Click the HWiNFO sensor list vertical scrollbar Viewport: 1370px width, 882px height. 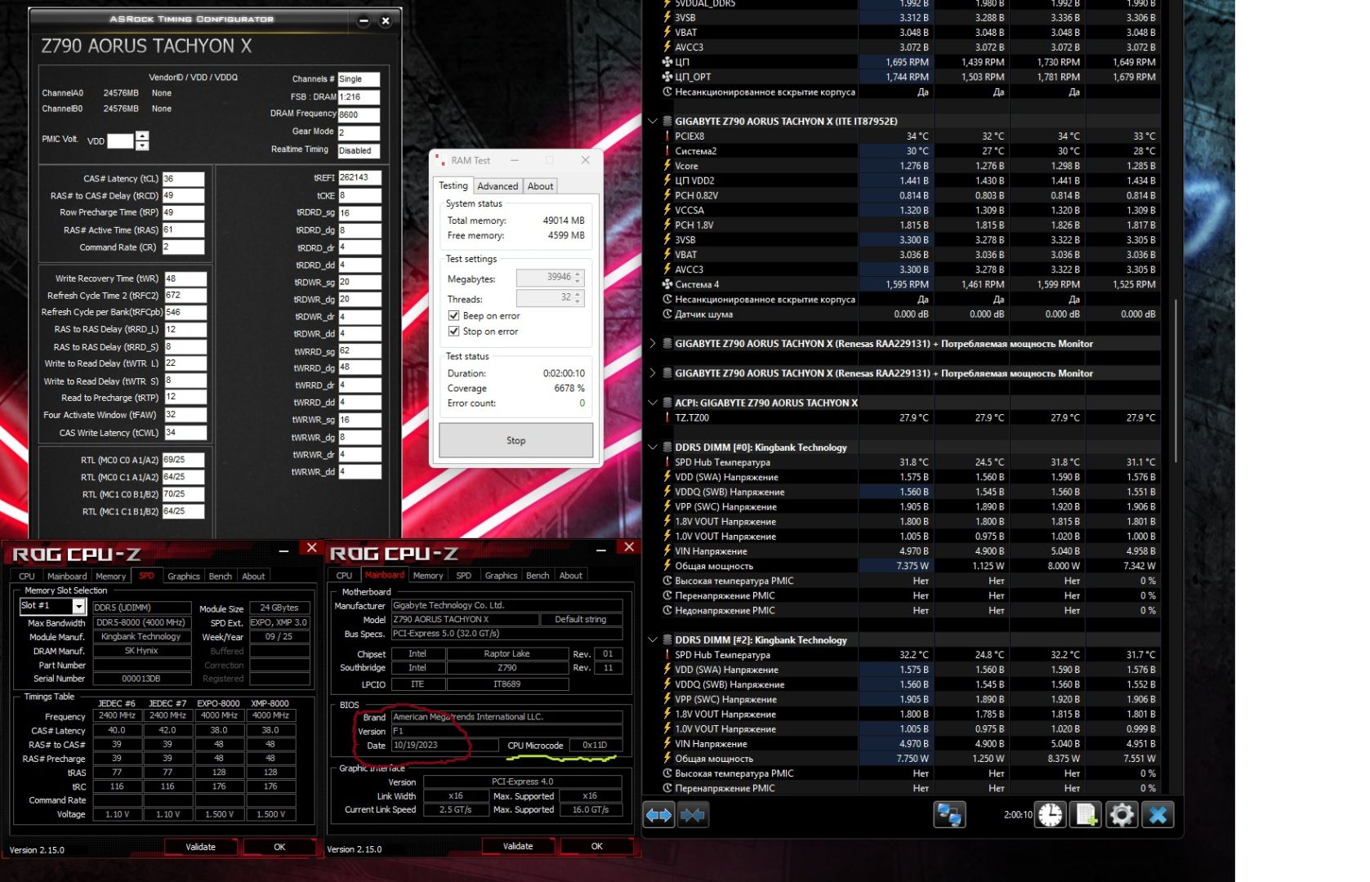(x=1176, y=381)
